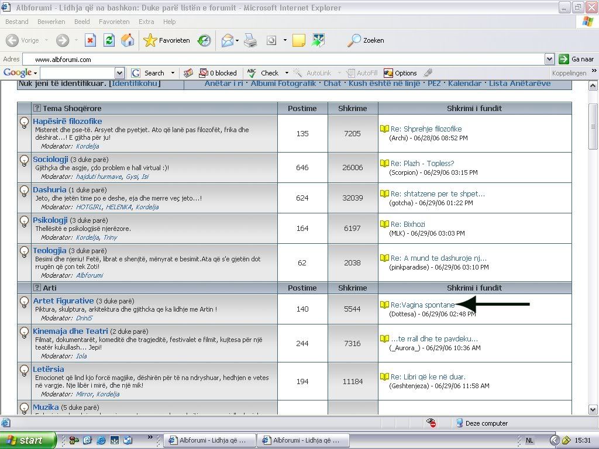Click the Forward arrow icon
The image size is (599, 449).
pos(63,40)
